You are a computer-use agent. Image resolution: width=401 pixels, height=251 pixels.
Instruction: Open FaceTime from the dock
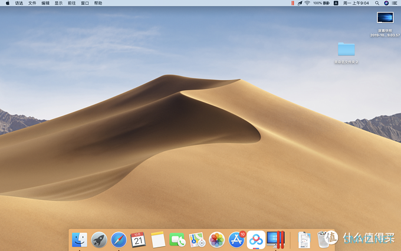(178, 240)
